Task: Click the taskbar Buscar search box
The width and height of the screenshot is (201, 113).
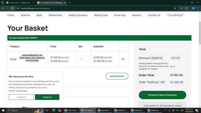Action: point(25,110)
